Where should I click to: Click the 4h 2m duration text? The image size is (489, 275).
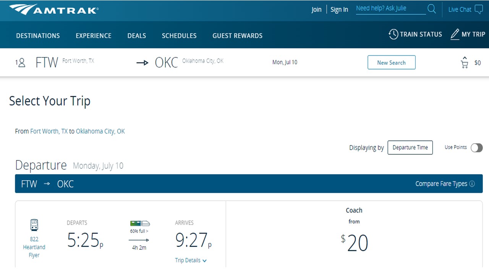tap(139, 247)
